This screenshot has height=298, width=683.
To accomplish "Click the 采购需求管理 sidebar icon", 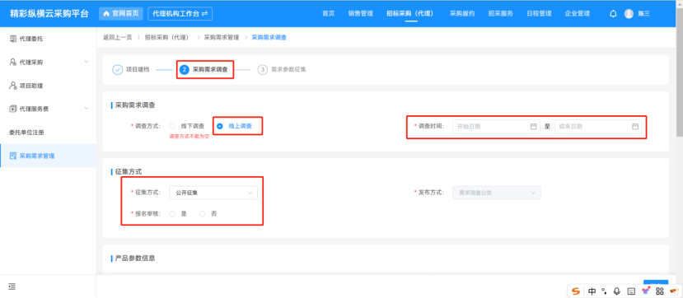I will click(x=13, y=156).
